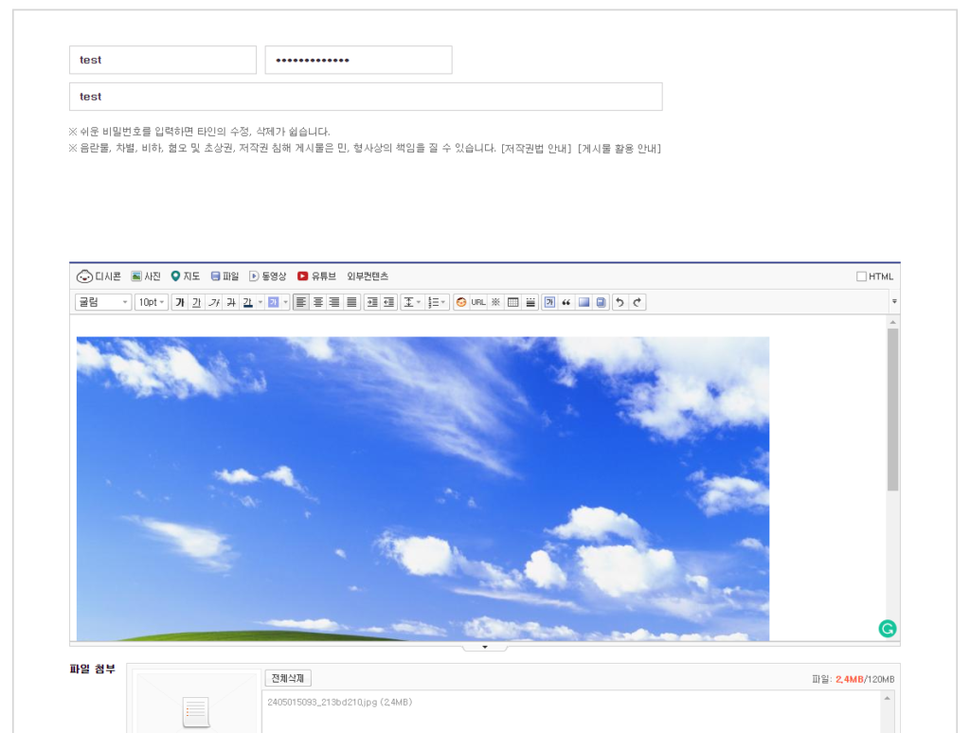Click the nickname field containing test

pos(163,60)
